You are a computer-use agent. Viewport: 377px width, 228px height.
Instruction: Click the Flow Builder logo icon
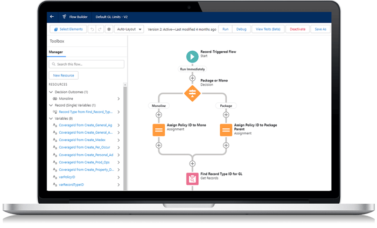tap(65, 17)
